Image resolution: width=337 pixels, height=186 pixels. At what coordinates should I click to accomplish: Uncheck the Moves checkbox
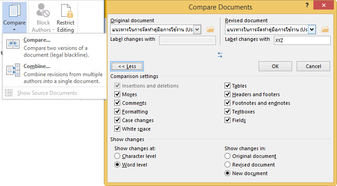(x=117, y=94)
